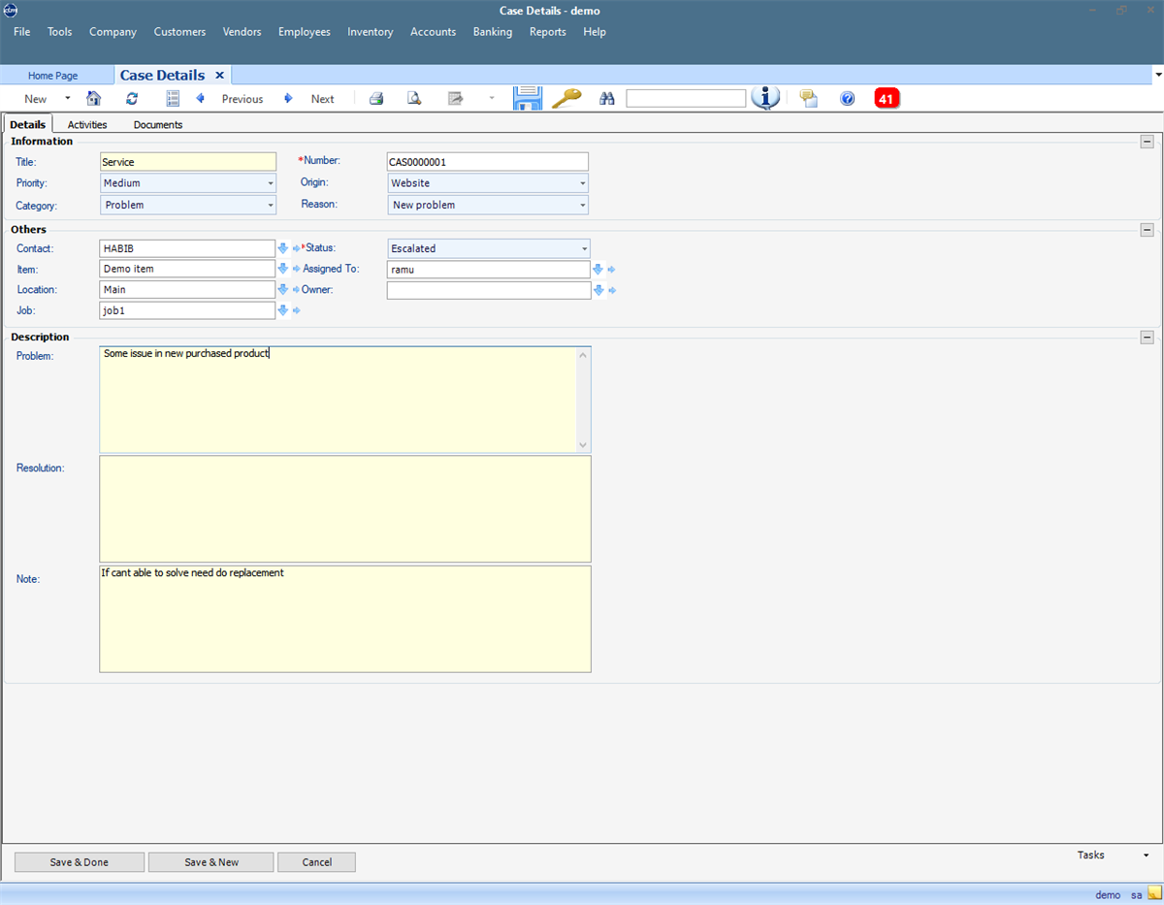Click into the Resolution text area
The image size is (1164, 905).
(345, 509)
